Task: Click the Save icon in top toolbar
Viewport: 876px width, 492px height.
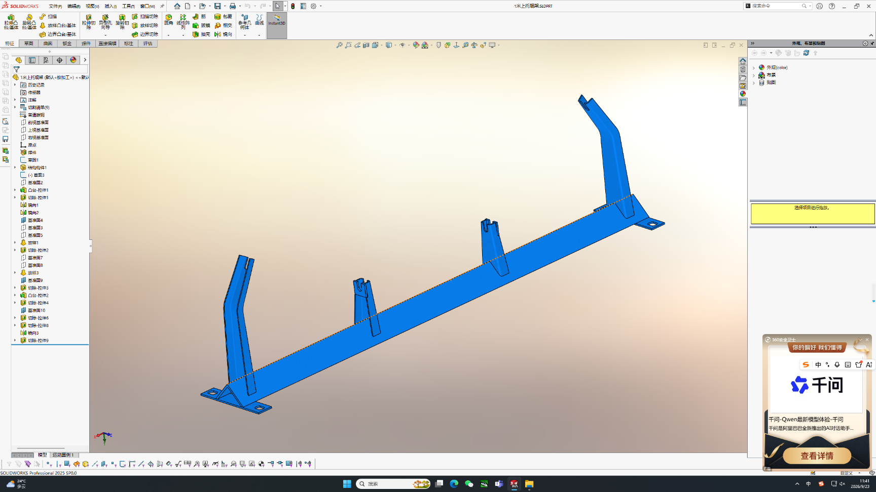Action: point(217,6)
